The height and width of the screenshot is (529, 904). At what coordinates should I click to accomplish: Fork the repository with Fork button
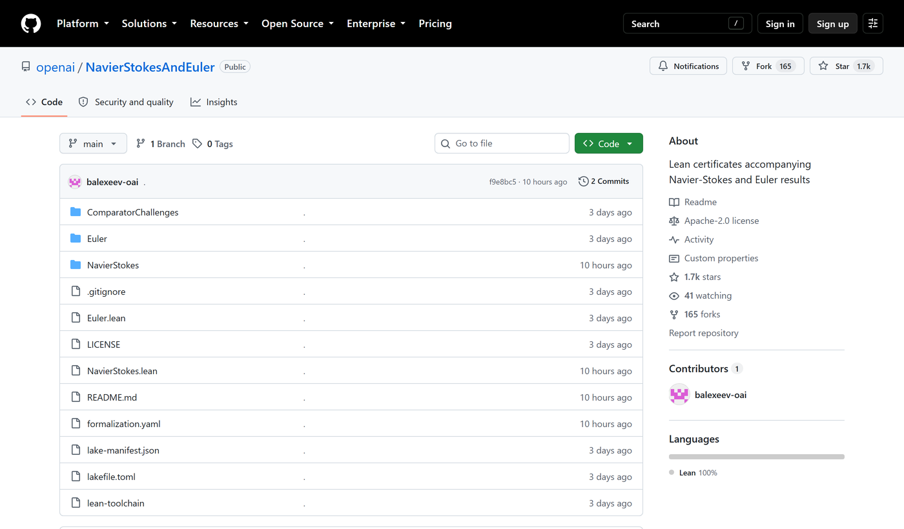[x=768, y=66]
